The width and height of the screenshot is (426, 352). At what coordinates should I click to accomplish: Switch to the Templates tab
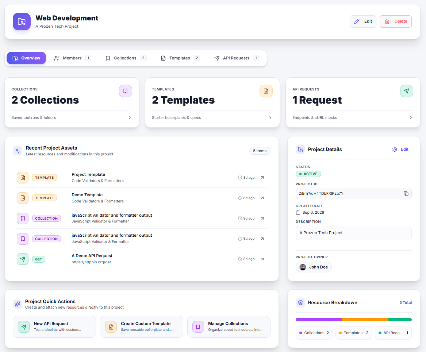180,58
